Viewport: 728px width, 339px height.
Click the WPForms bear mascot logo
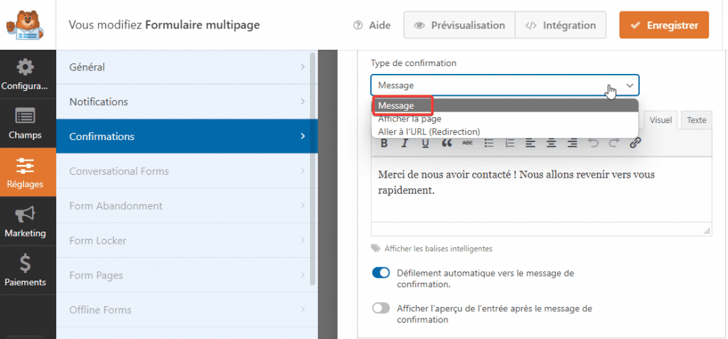(x=26, y=24)
